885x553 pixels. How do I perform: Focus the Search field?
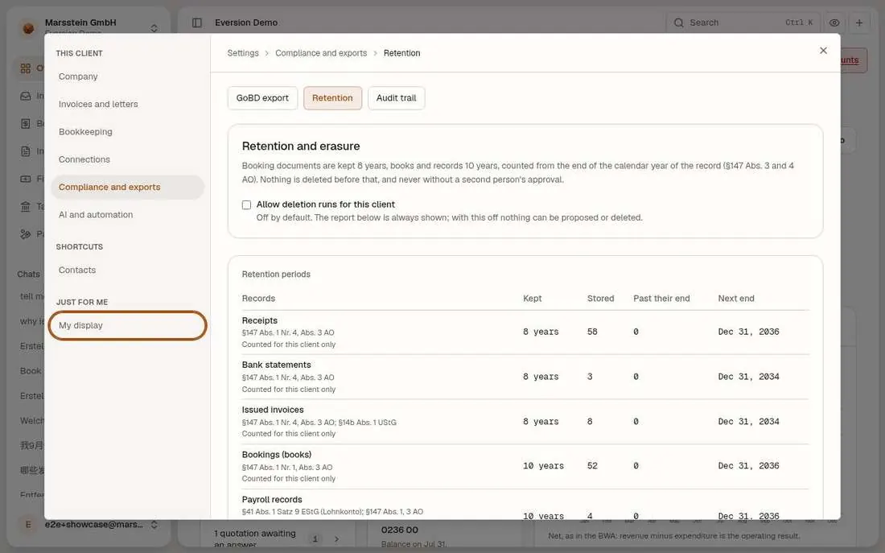pyautogui.click(x=743, y=23)
